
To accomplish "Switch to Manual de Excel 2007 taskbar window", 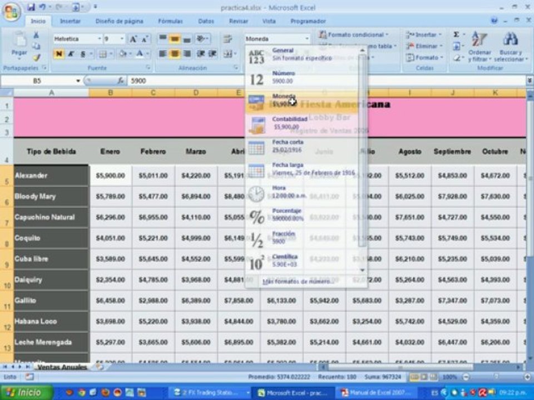I will click(377, 393).
